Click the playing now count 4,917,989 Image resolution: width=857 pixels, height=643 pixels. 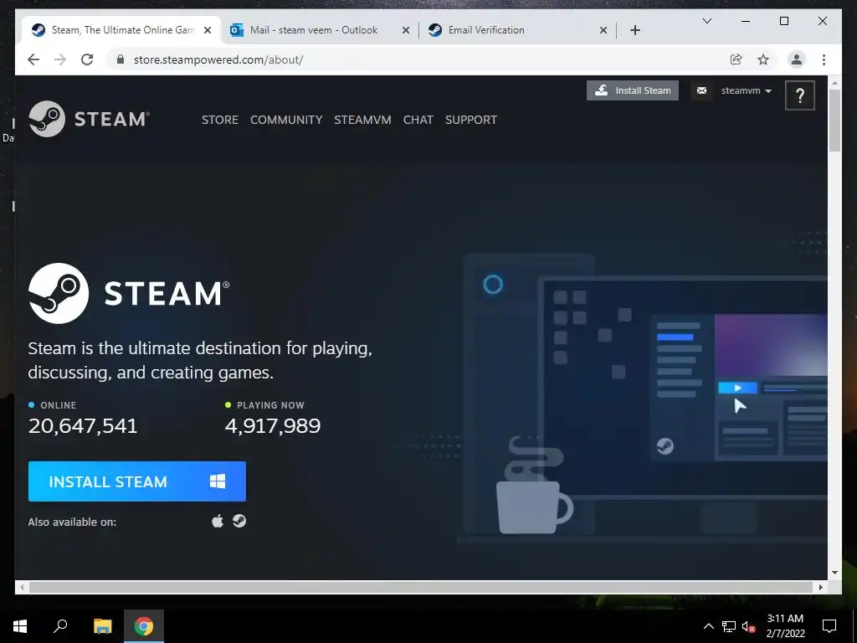click(x=273, y=425)
